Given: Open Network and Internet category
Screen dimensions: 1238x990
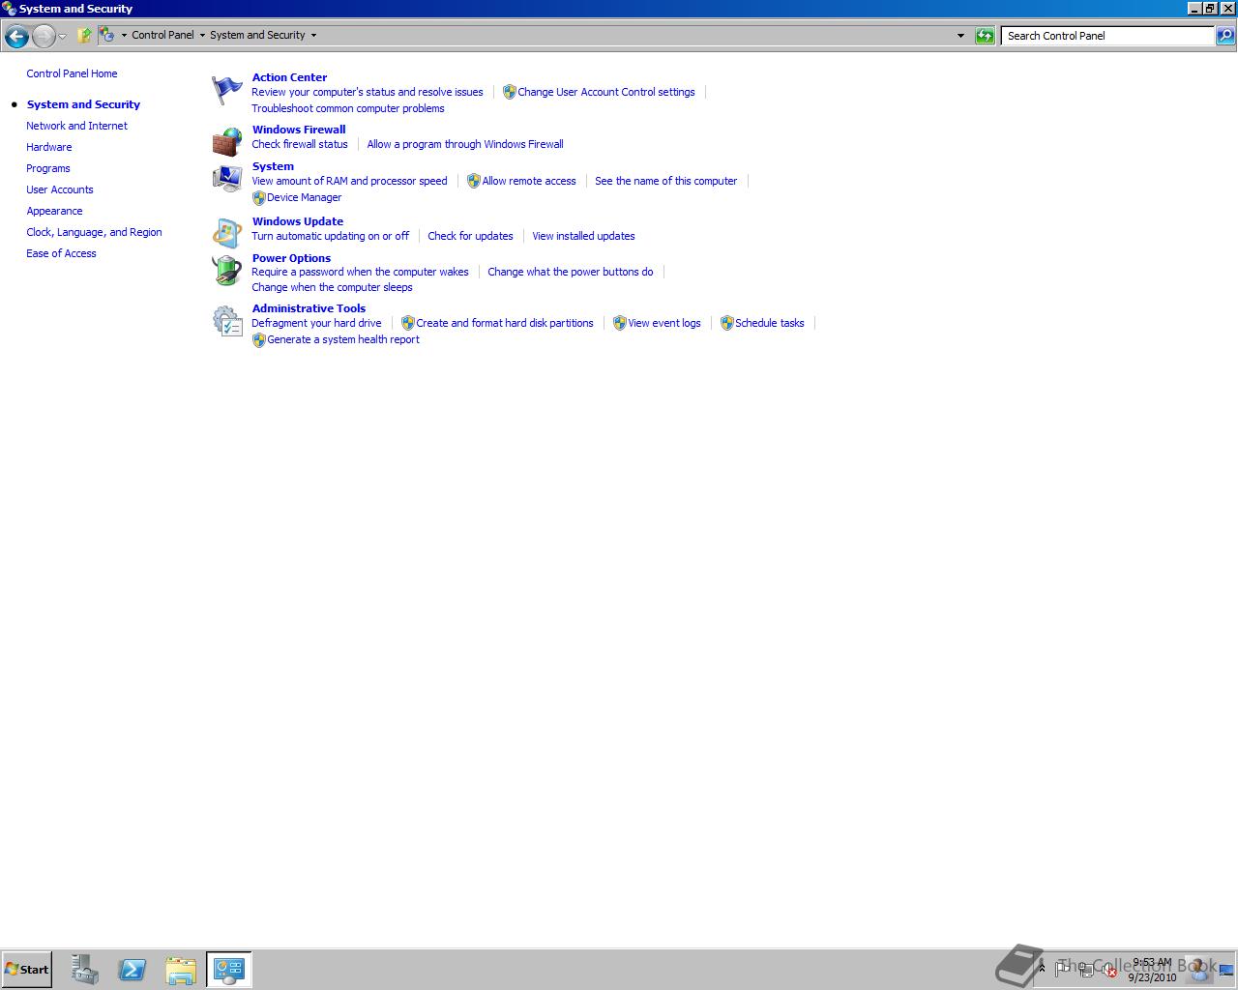Looking at the screenshot, I should (76, 126).
